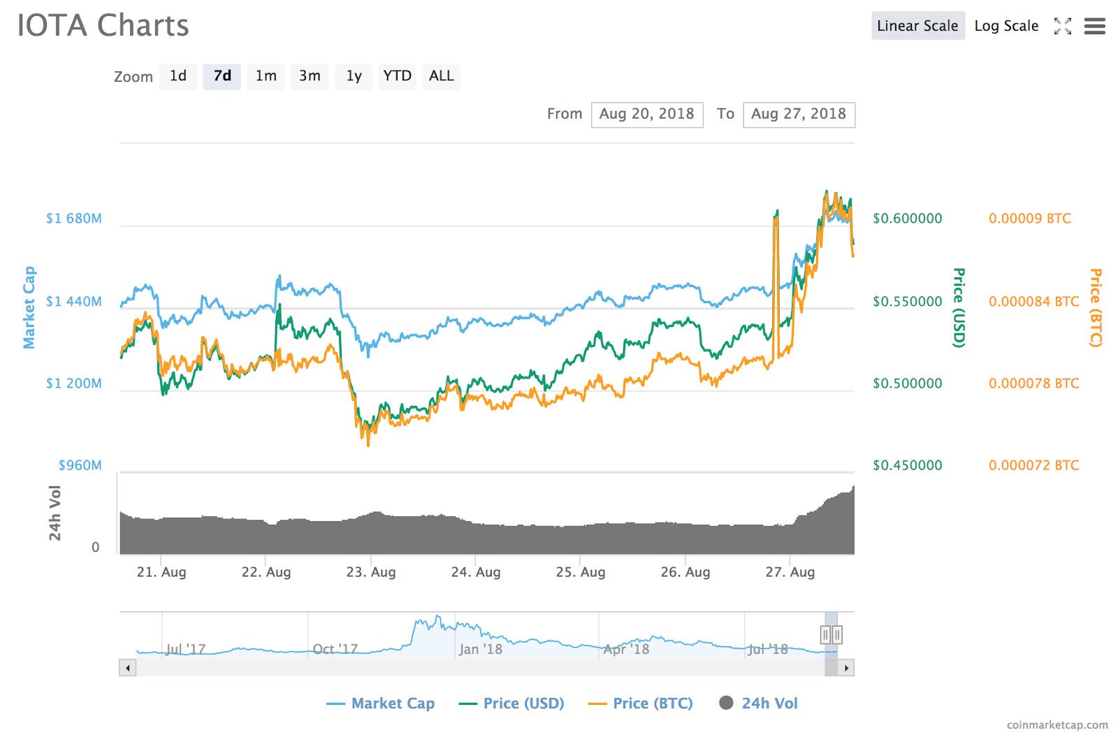This screenshot has height=737, width=1118.
Task: Select the 1d zoom range
Action: tap(178, 76)
